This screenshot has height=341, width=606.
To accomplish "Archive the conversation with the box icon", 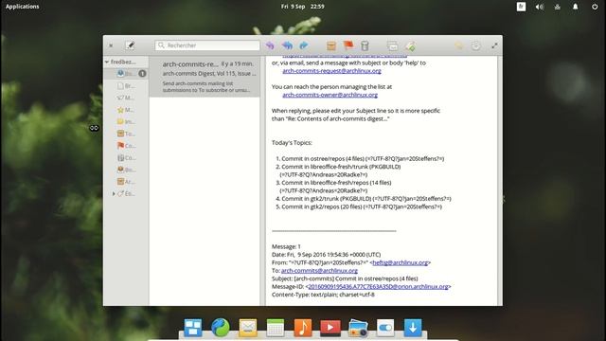I will tap(331, 45).
